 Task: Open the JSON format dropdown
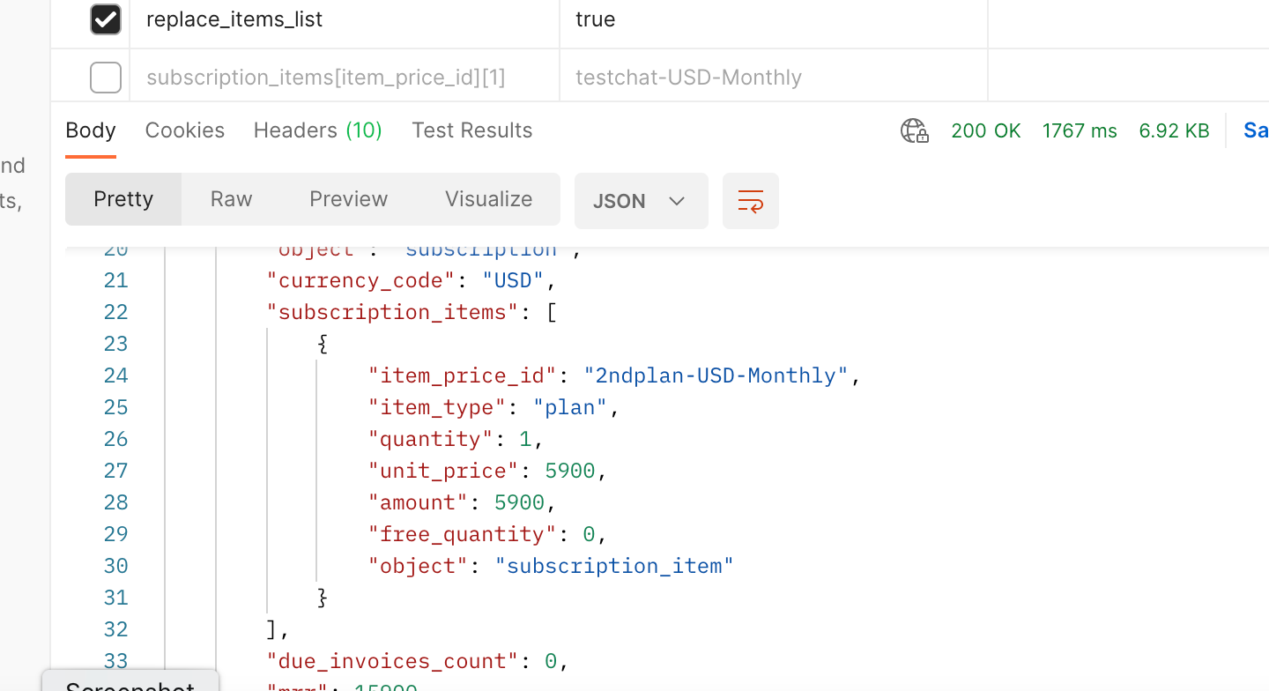click(x=641, y=201)
